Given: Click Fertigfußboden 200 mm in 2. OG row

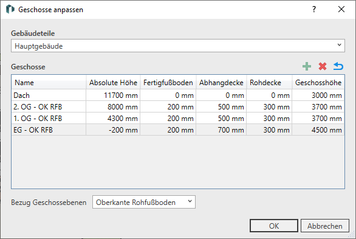Looking at the screenshot, I should (x=168, y=107).
